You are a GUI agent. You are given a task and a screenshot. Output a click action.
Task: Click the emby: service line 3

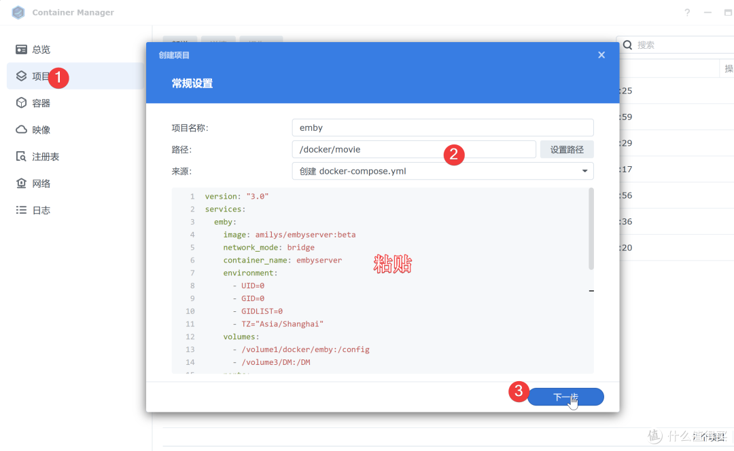pos(225,222)
